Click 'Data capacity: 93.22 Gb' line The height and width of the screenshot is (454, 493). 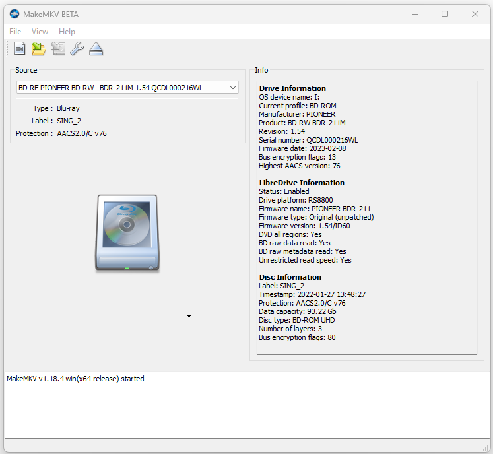coord(297,311)
